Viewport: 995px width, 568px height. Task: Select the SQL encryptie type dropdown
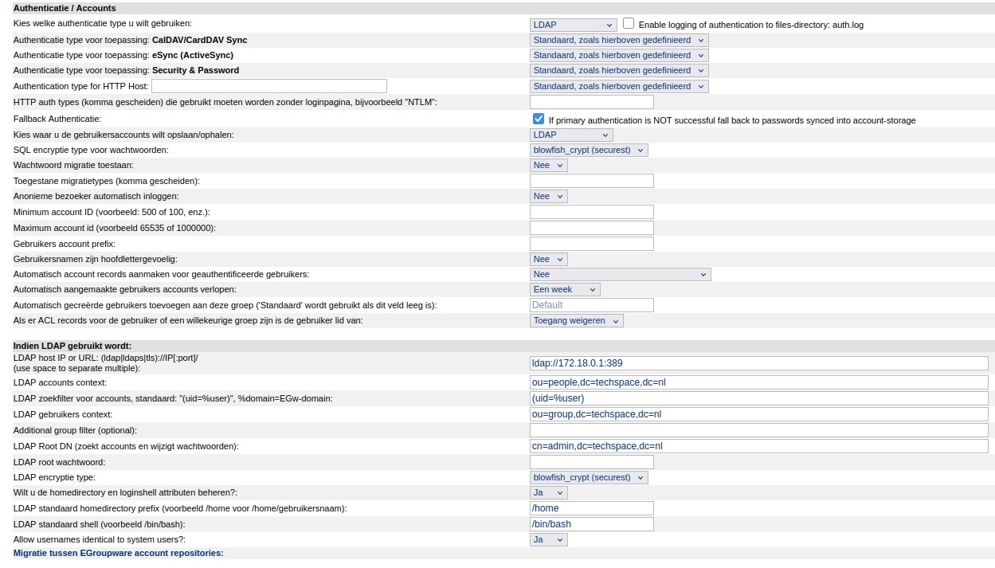pyautogui.click(x=589, y=150)
